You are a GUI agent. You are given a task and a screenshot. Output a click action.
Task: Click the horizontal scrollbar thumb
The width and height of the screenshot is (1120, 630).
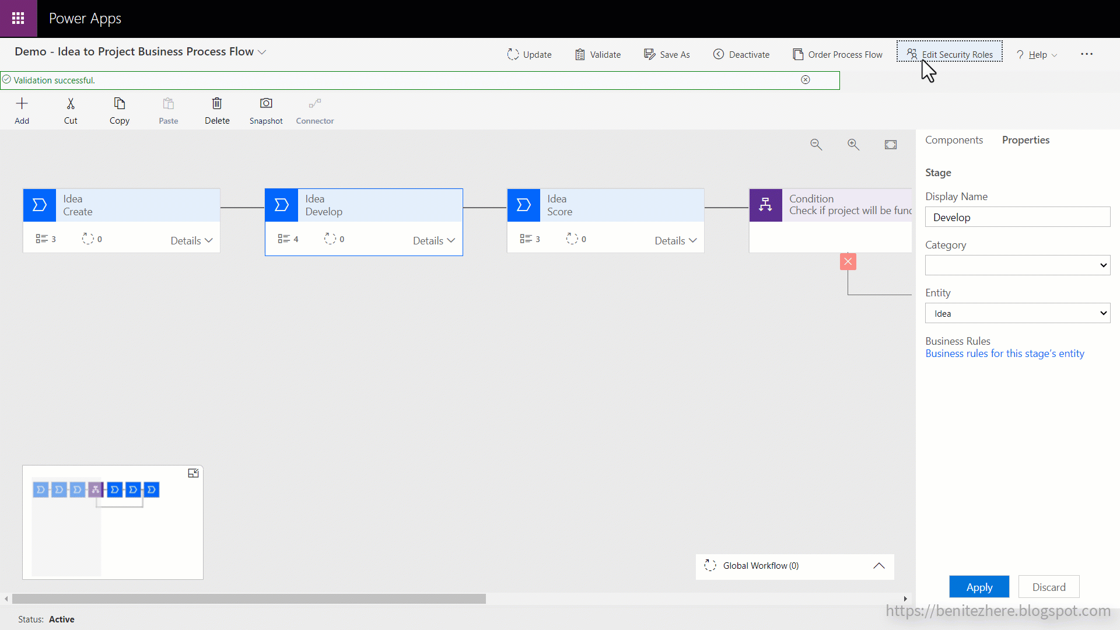click(x=249, y=599)
